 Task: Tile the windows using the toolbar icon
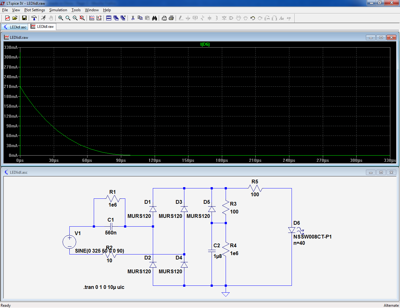coord(109,18)
